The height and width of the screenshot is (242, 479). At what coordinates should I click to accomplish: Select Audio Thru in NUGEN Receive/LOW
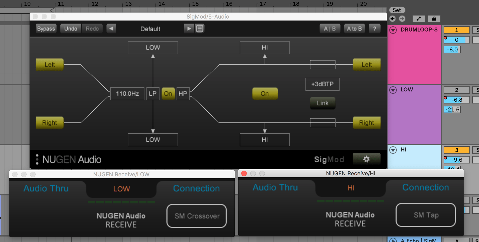point(46,188)
